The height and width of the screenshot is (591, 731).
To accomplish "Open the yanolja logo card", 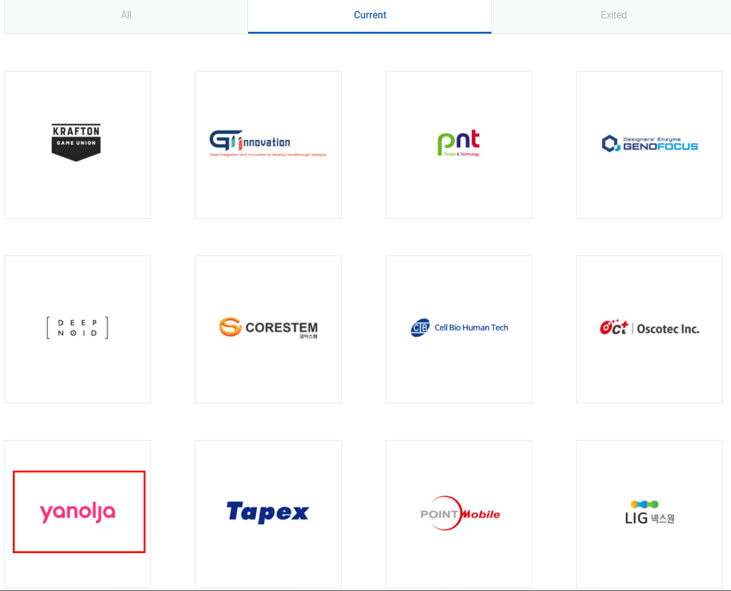I will pyautogui.click(x=78, y=513).
